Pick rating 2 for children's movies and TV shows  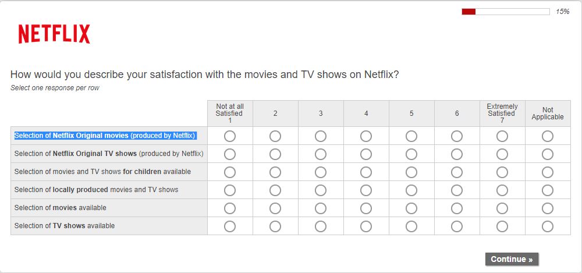point(275,172)
